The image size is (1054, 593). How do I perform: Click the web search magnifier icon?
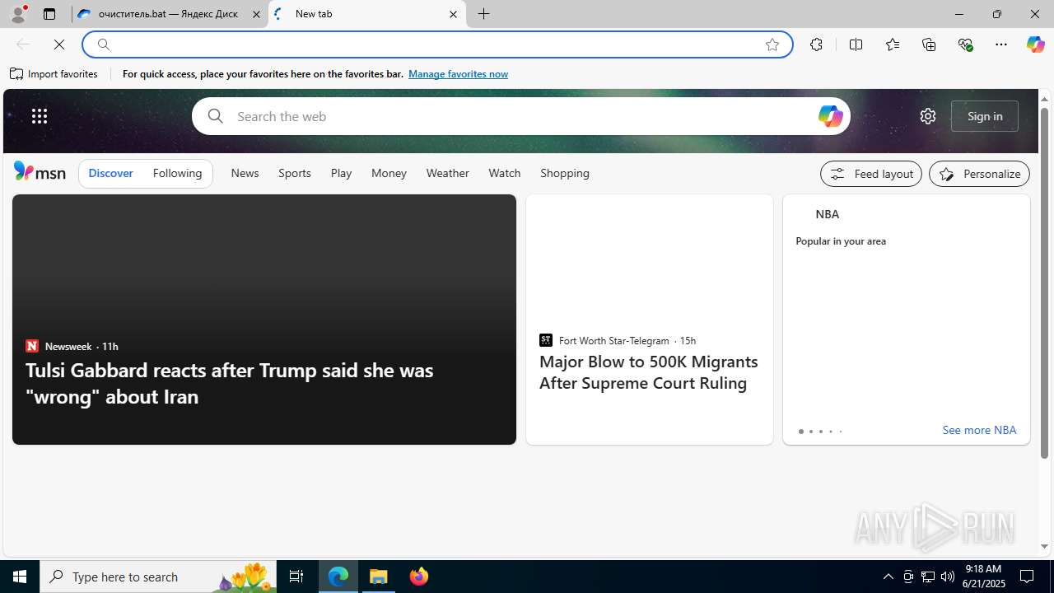[x=216, y=116]
